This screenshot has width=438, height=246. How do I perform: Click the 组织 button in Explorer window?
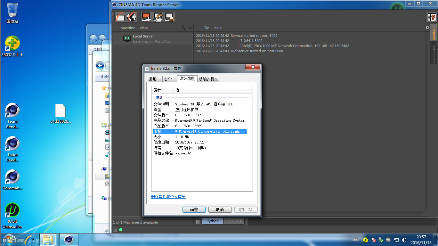[x=105, y=77]
